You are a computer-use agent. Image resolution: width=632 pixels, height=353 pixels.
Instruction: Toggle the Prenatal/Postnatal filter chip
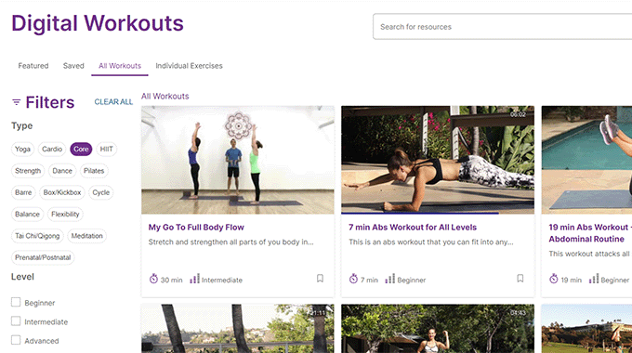point(43,257)
